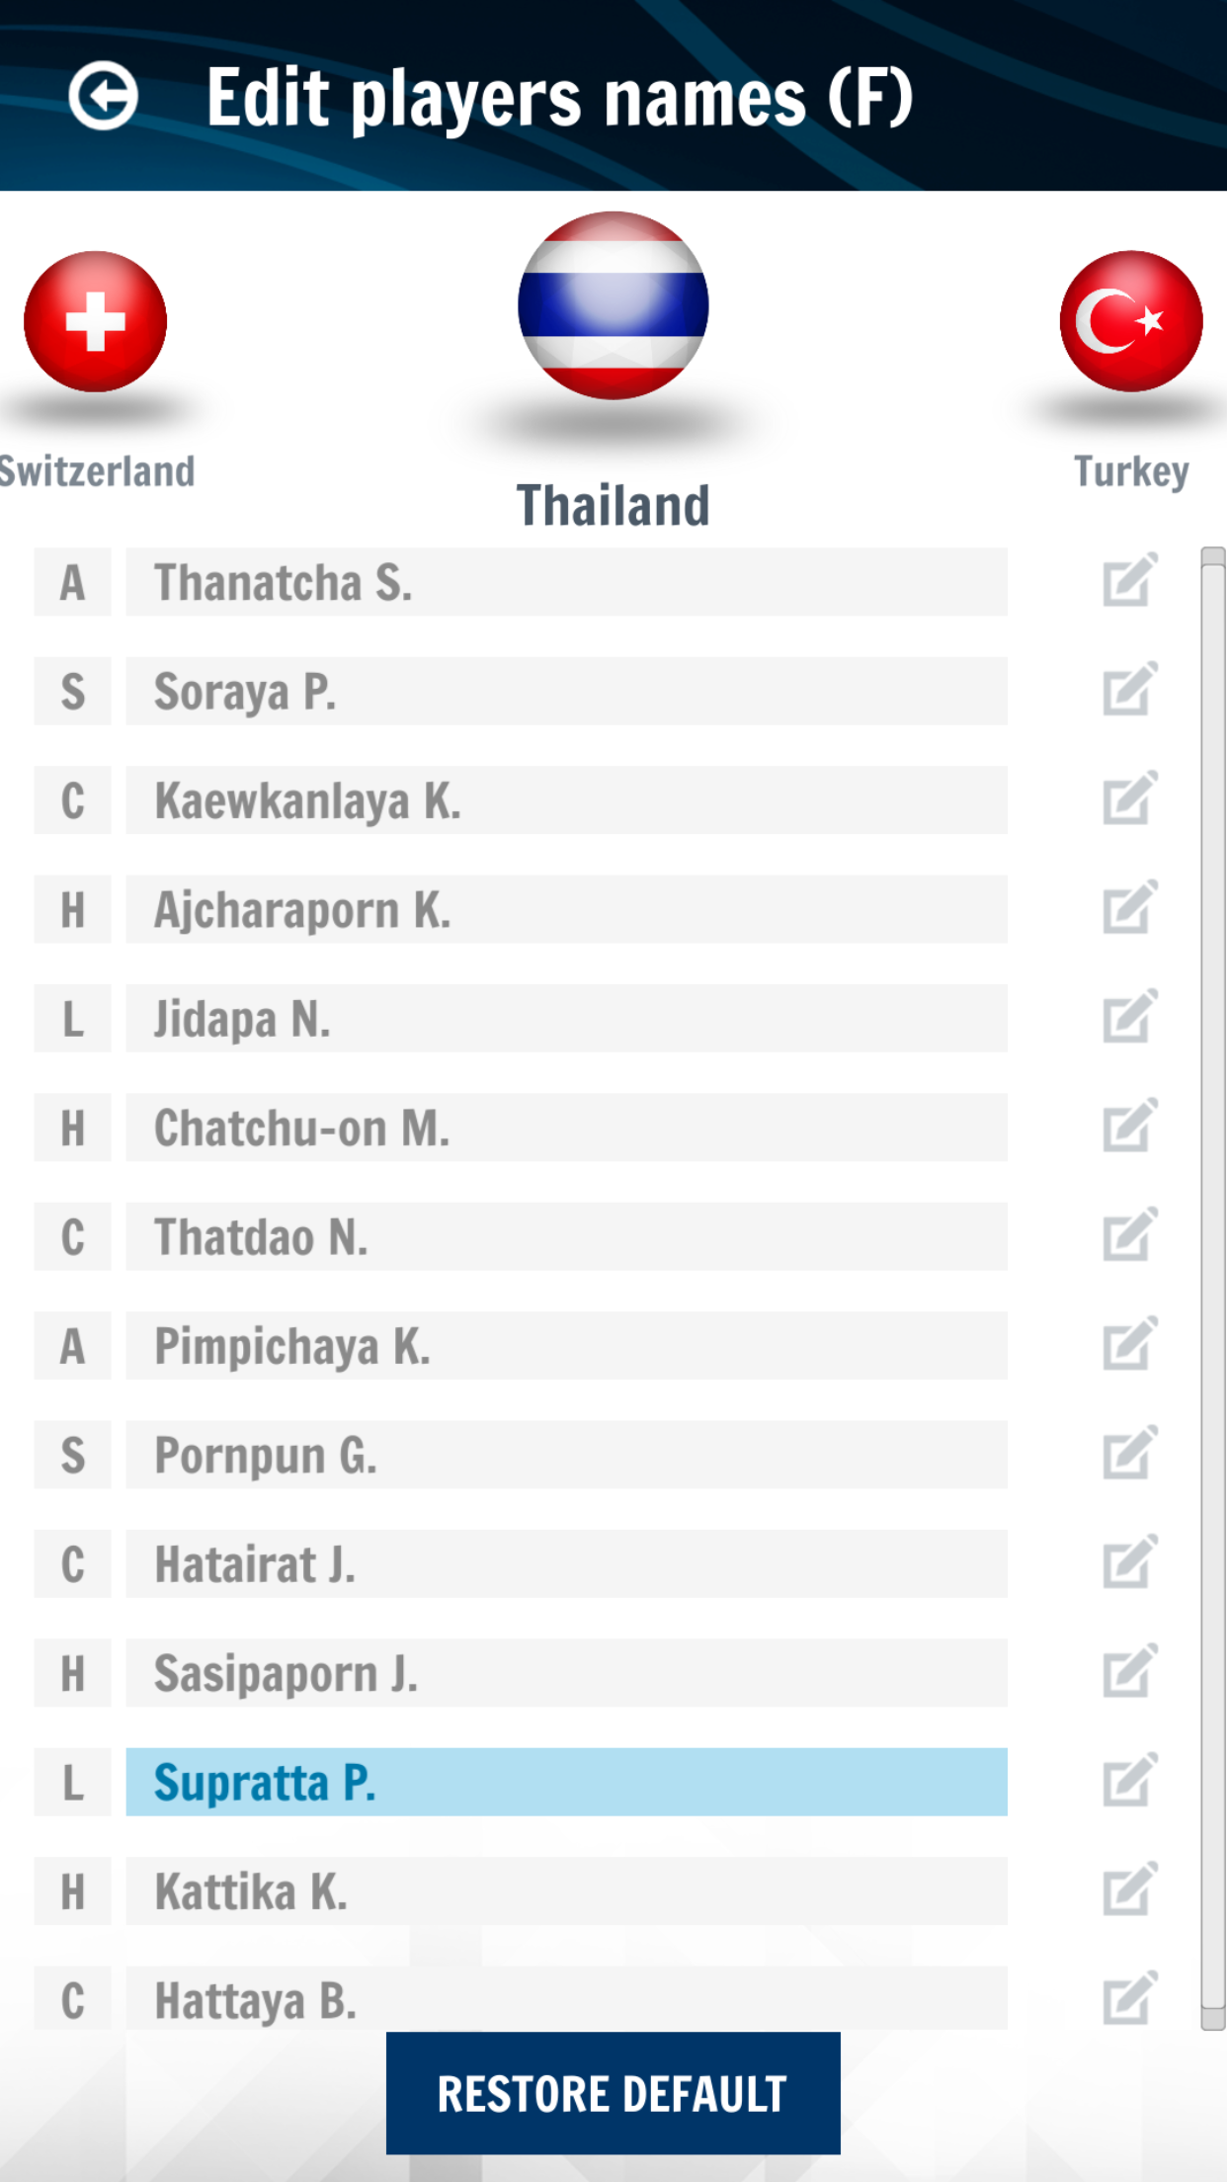Click the Hatairat J. name field

click(x=566, y=1563)
